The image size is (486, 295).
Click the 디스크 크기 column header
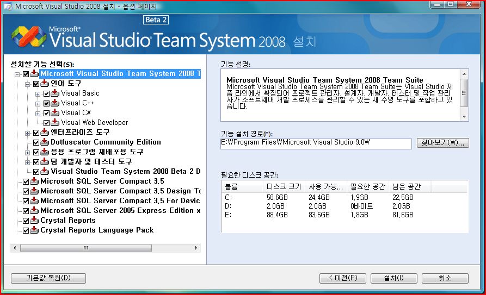point(284,186)
